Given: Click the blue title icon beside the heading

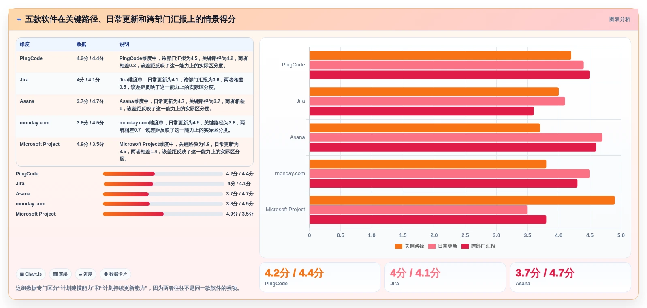Looking at the screenshot, I should pyautogui.click(x=19, y=19).
